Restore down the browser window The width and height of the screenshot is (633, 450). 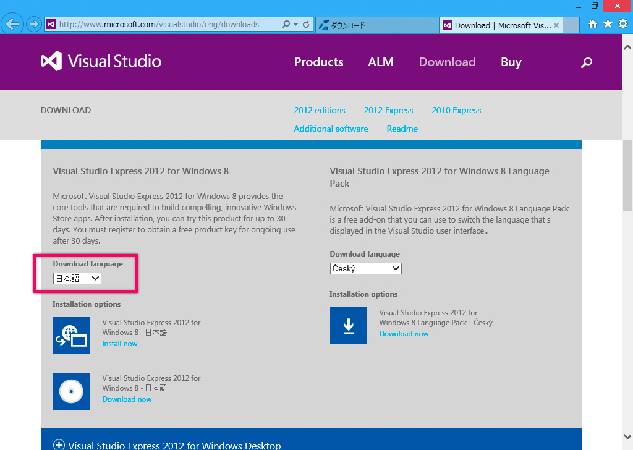[x=595, y=6]
